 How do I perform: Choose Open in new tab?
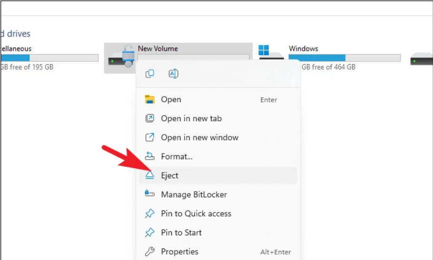pyautogui.click(x=191, y=118)
